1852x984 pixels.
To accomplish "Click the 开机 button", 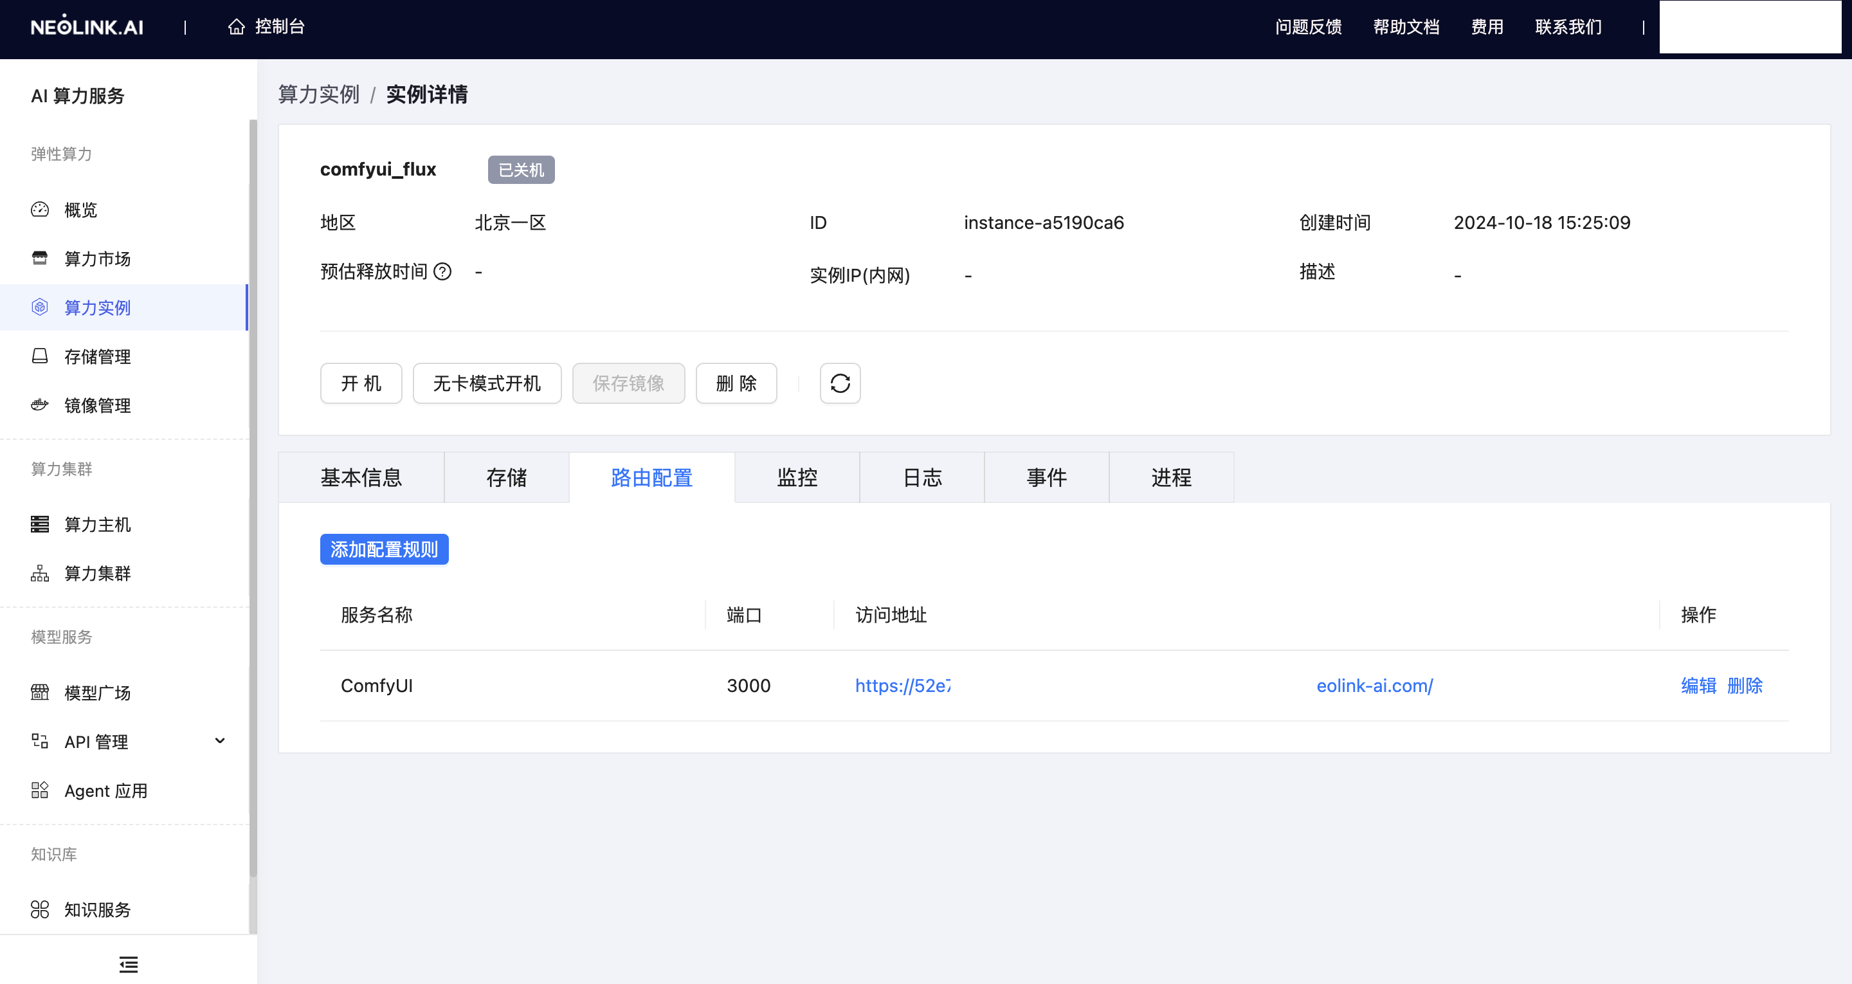I will [361, 383].
